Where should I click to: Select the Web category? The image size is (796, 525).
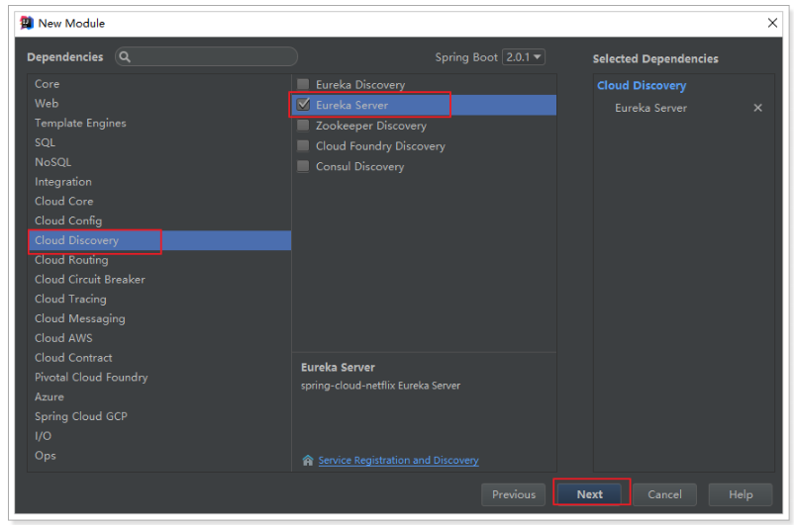[159, 104]
